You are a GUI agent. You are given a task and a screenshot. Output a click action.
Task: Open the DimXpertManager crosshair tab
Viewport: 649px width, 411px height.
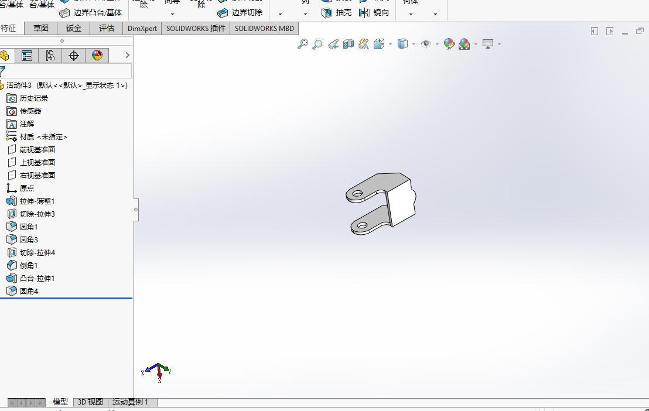click(74, 56)
